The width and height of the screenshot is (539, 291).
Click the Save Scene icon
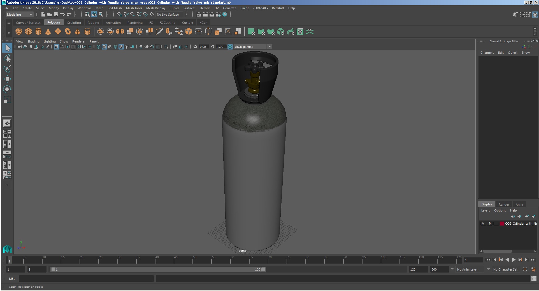tap(56, 15)
